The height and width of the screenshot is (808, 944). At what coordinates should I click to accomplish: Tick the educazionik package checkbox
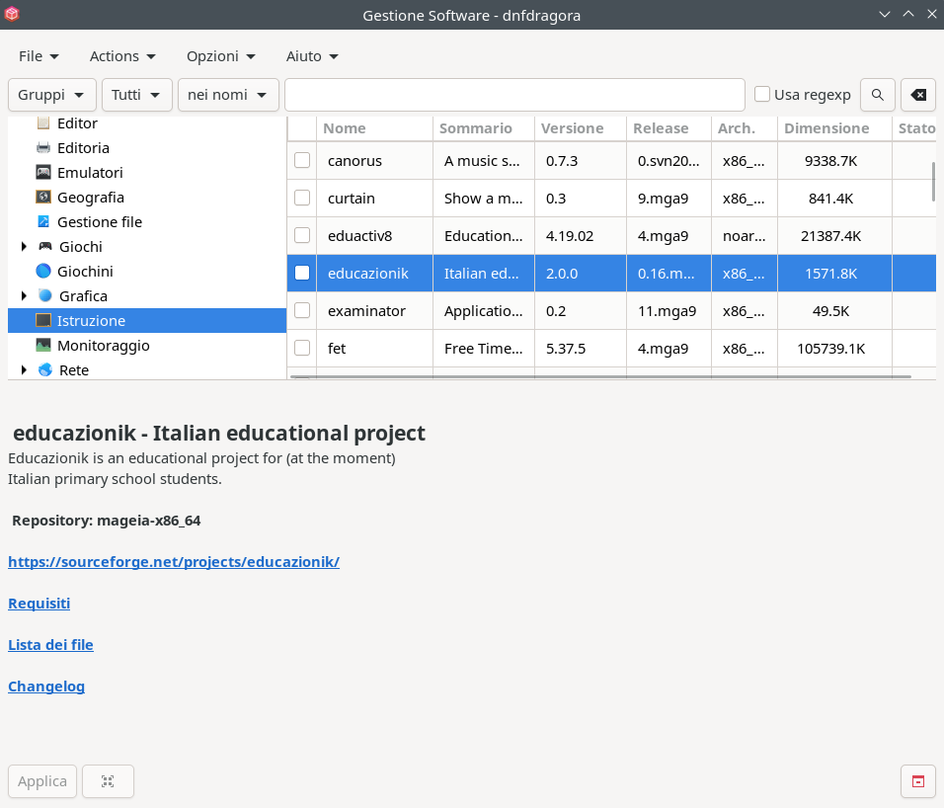point(302,273)
